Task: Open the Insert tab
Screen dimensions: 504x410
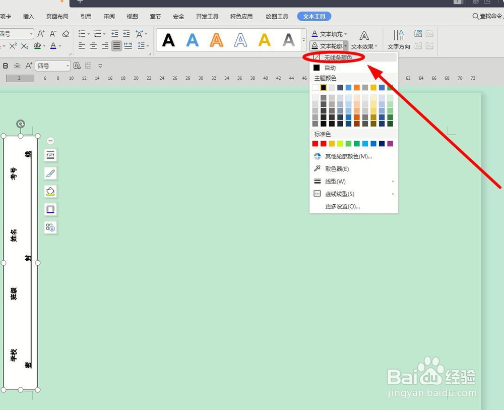Action: pyautogui.click(x=28, y=17)
